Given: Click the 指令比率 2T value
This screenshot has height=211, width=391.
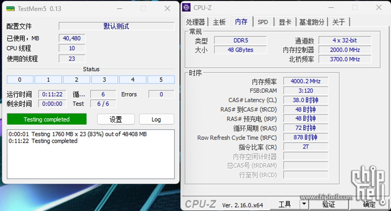Looking at the screenshot, I should [x=306, y=147].
